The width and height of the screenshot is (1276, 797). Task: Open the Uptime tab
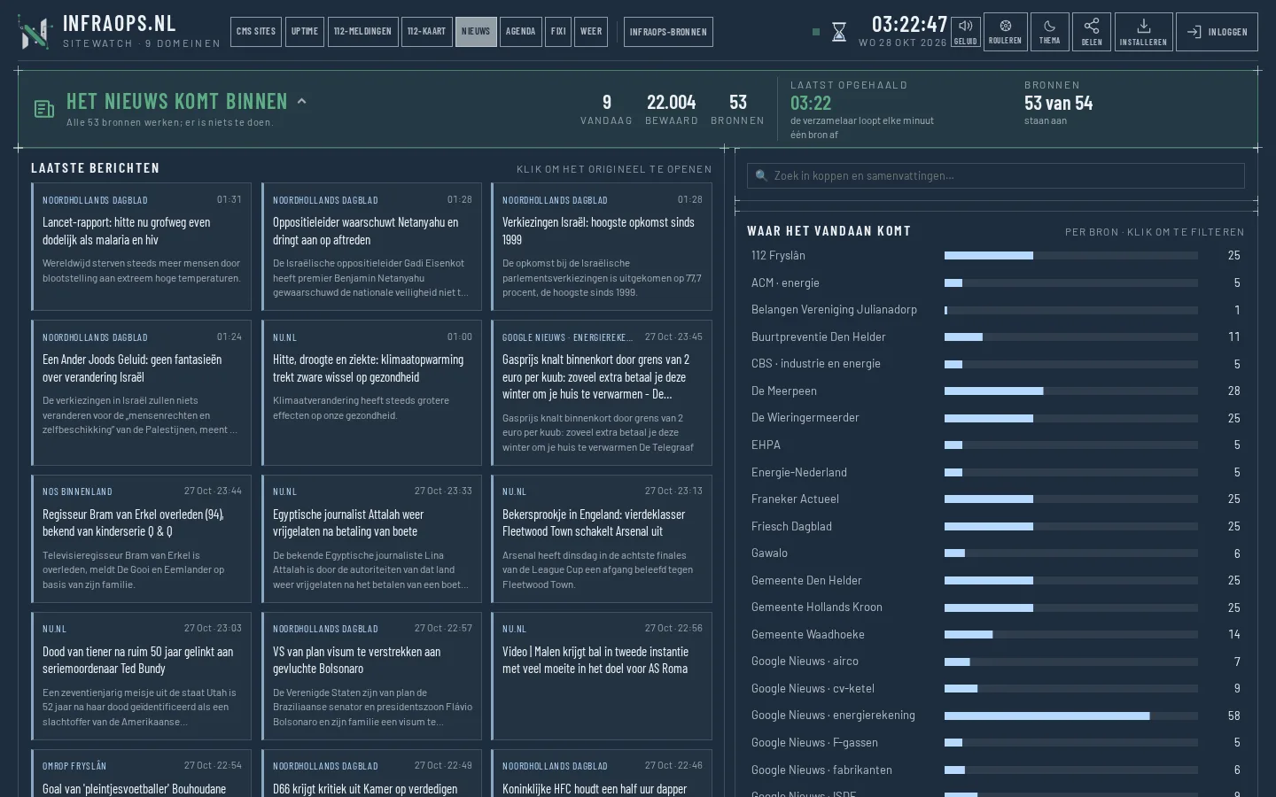point(305,32)
